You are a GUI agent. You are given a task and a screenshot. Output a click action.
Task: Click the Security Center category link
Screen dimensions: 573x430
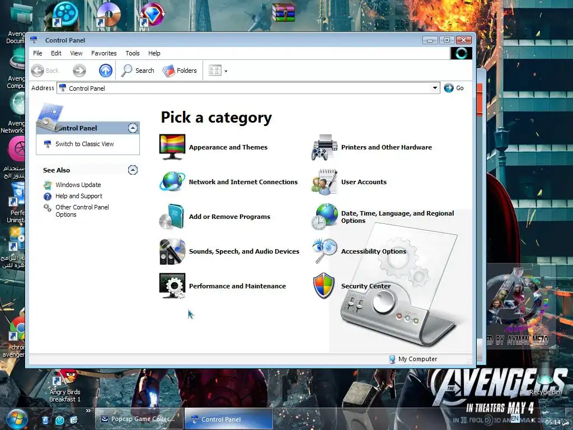coord(366,286)
